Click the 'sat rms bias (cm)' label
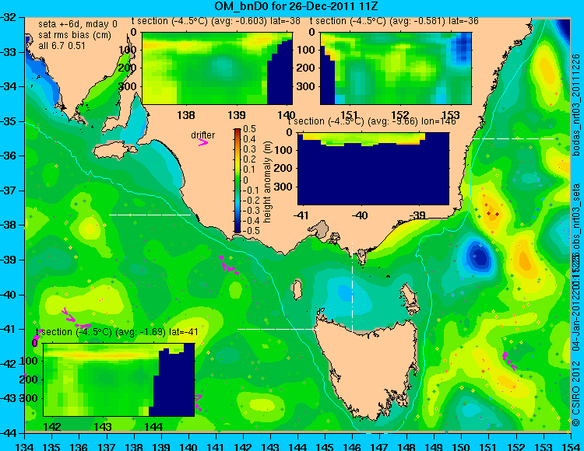The width and height of the screenshot is (584, 451). (75, 35)
